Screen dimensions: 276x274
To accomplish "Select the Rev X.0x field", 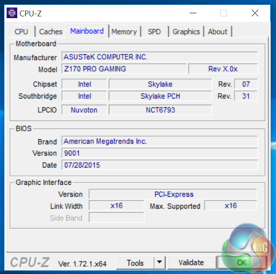I will tap(223, 69).
